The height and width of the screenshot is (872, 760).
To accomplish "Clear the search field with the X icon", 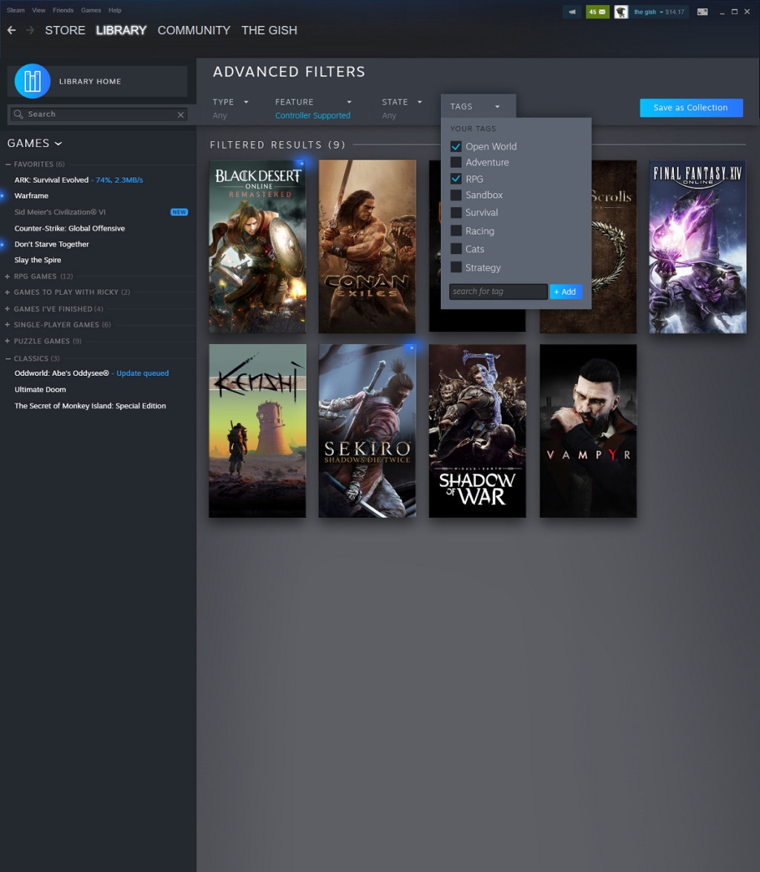I will [x=180, y=114].
